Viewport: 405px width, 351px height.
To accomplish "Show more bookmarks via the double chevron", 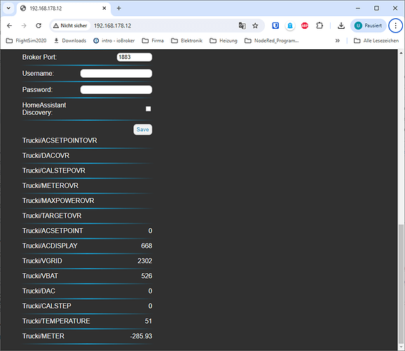I will coord(337,41).
